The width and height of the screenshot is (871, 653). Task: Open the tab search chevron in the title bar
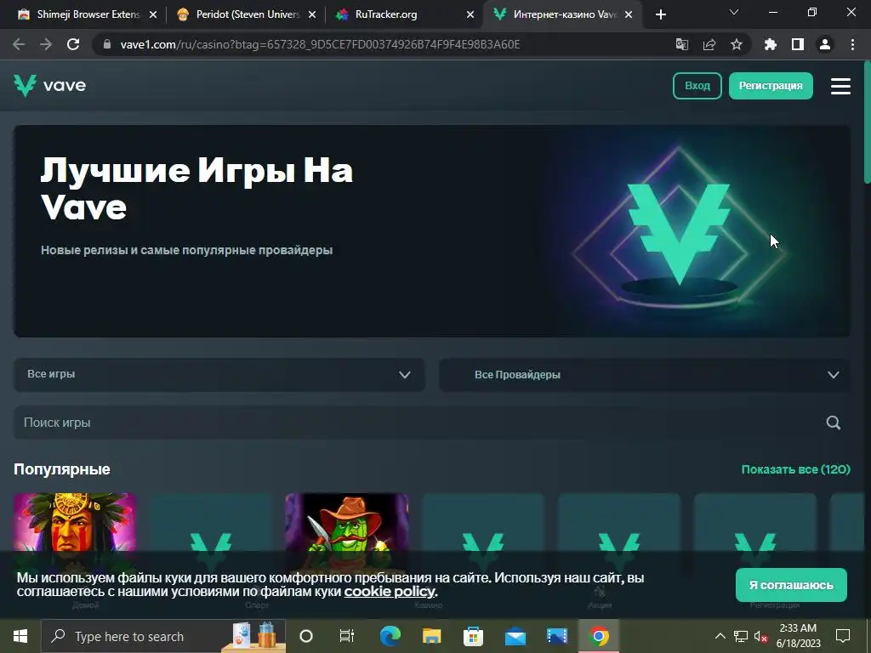(x=734, y=12)
